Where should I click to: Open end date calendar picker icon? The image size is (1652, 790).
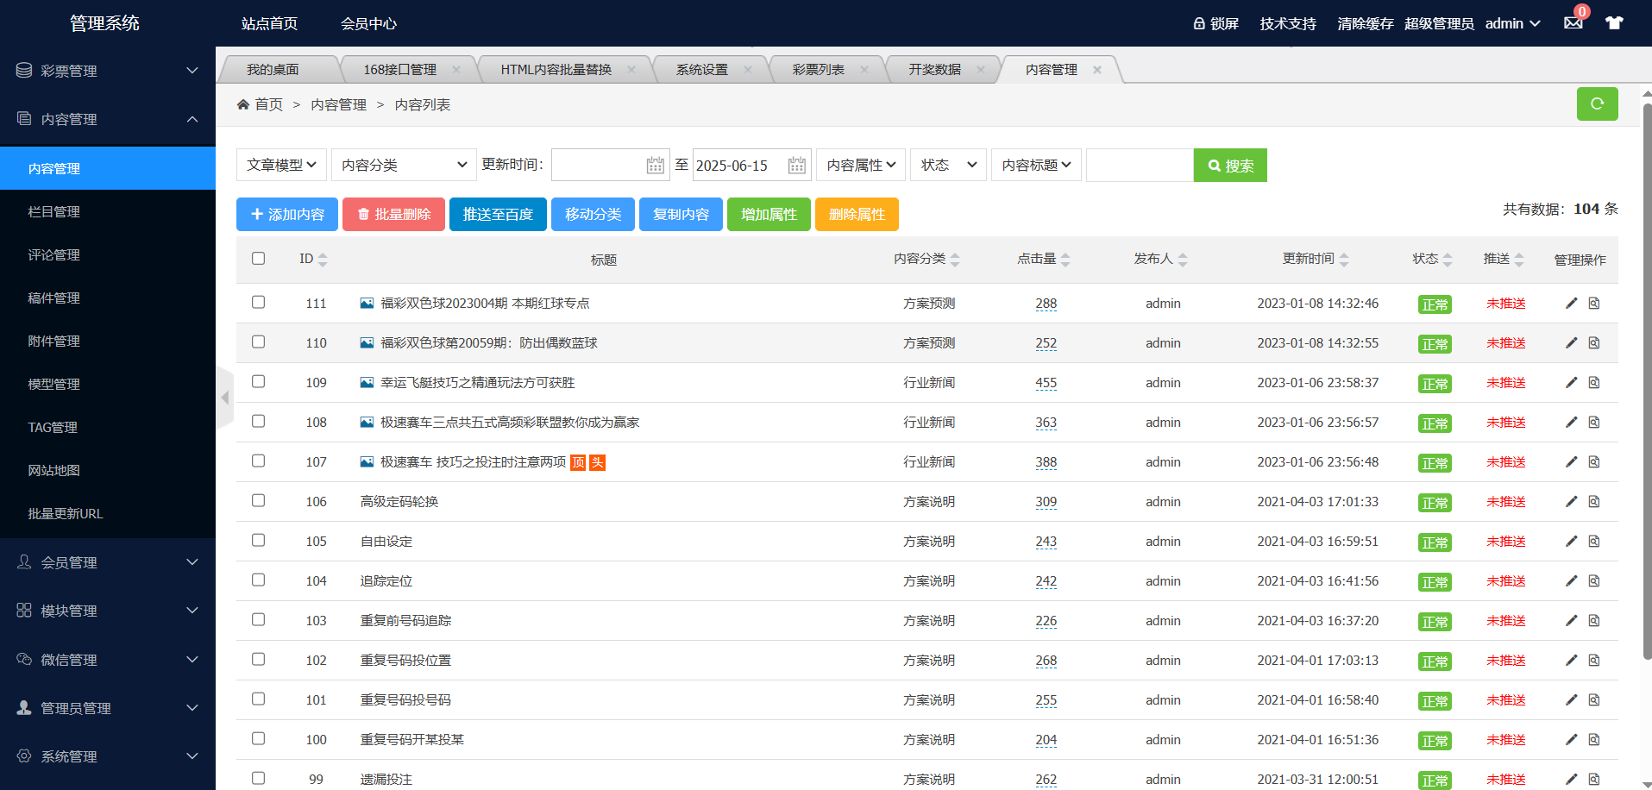point(797,165)
